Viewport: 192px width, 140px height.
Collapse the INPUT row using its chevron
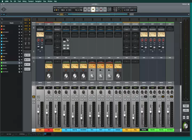tap(34, 24)
